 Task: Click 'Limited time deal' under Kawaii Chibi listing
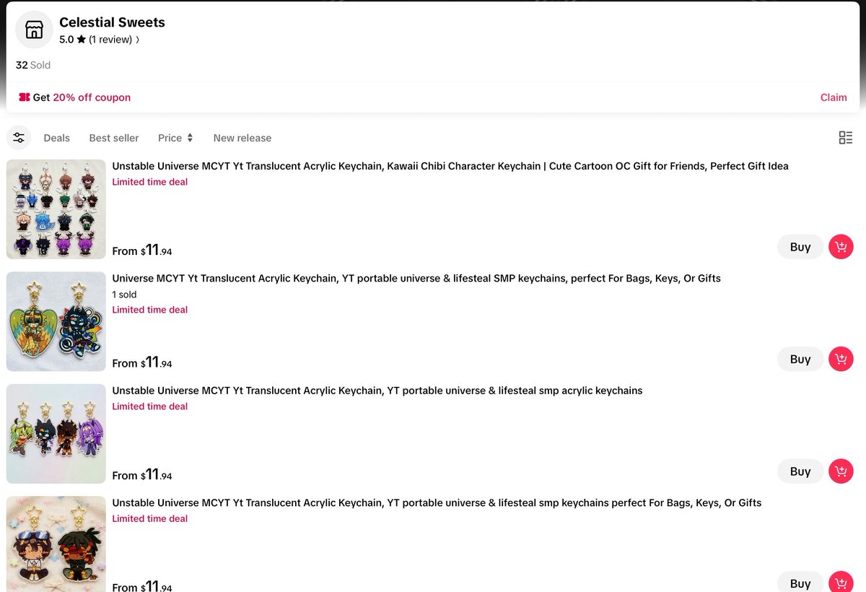(x=150, y=182)
